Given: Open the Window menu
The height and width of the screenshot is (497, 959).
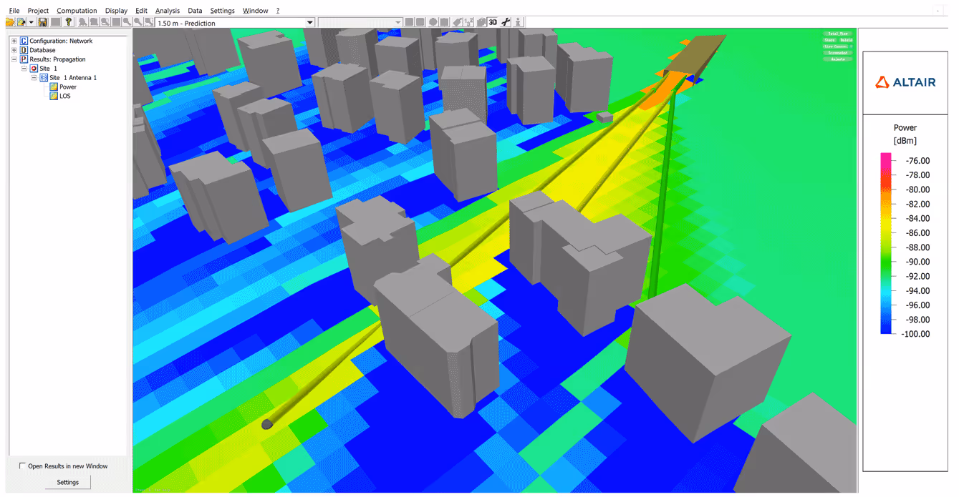Looking at the screenshot, I should click(x=255, y=11).
